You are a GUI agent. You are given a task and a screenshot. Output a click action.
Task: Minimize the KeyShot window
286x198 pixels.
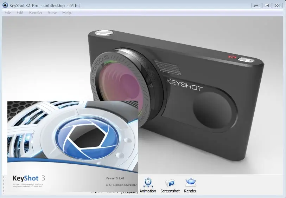(x=256, y=6)
